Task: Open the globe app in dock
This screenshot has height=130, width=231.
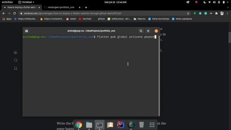Action: tap(131, 125)
